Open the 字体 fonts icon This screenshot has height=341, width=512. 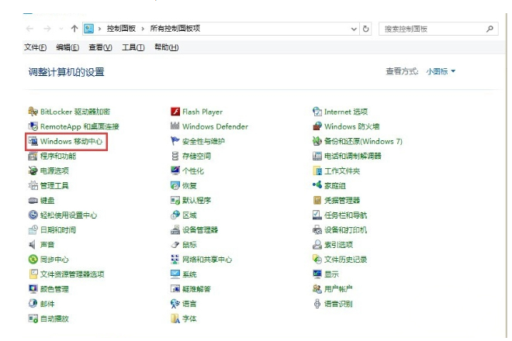(x=175, y=319)
